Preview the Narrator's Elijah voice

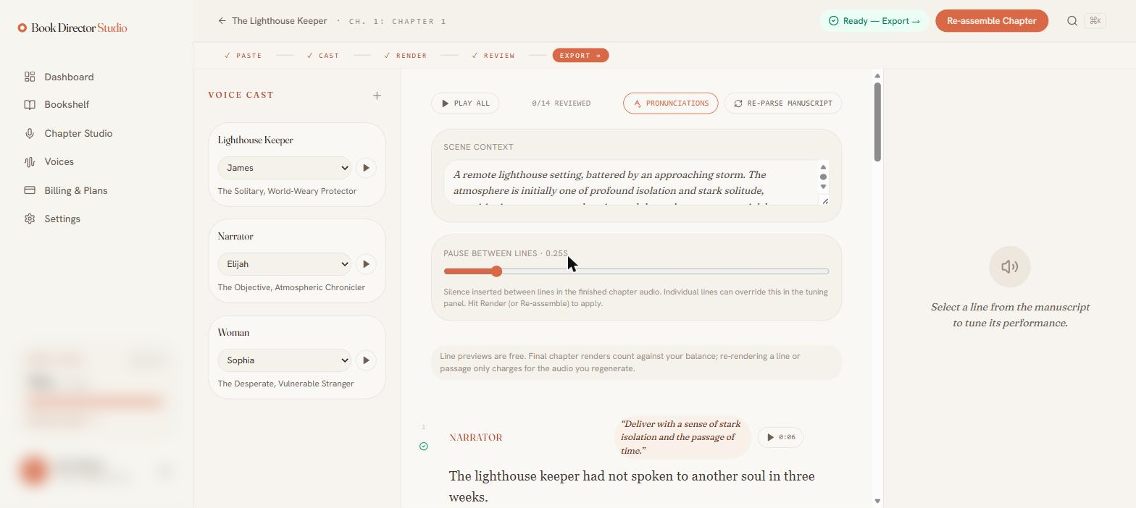point(366,264)
